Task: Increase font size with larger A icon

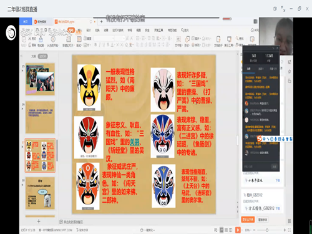Action: [127, 38]
